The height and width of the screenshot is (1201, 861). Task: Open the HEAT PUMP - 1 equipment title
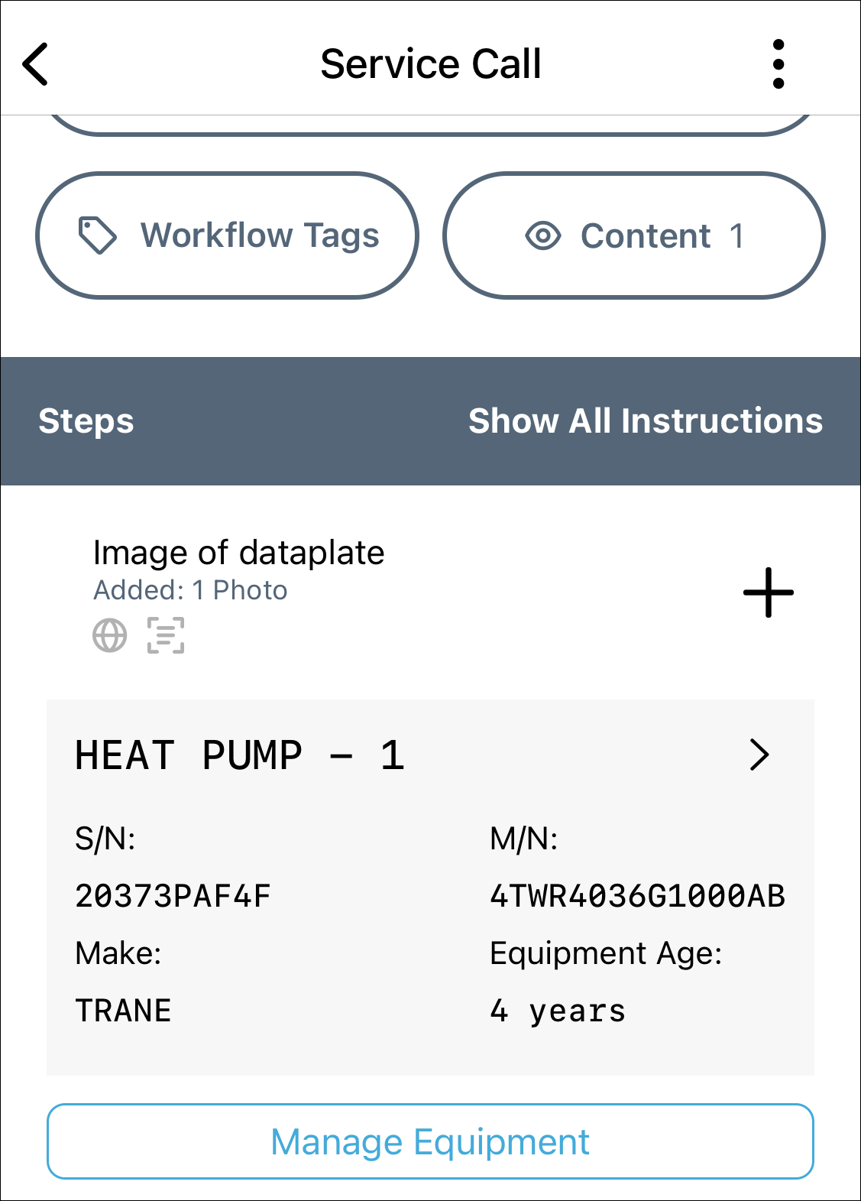pyautogui.click(x=240, y=755)
